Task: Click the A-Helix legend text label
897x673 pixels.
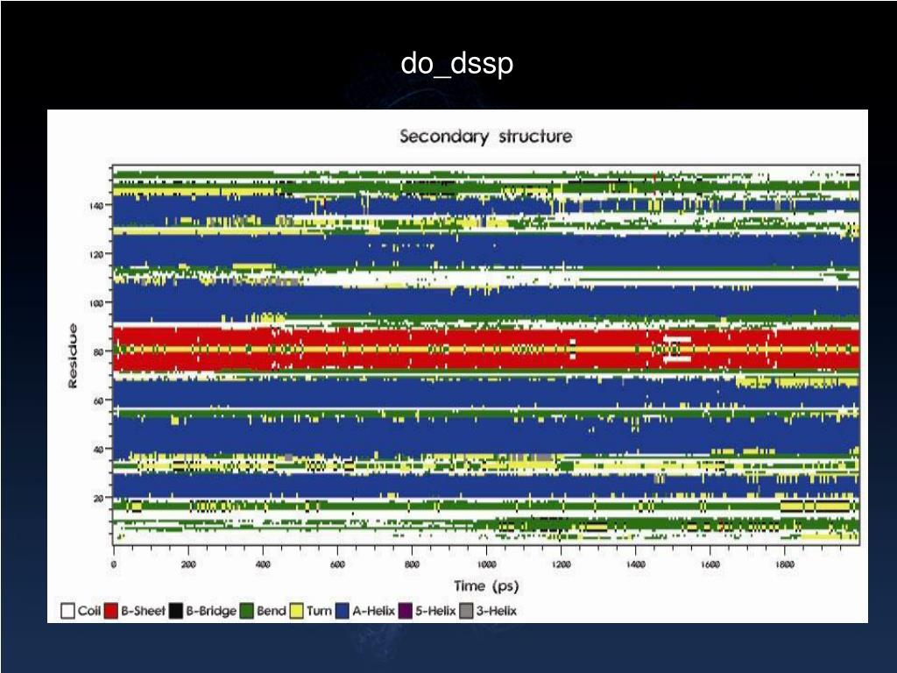Action: [373, 611]
